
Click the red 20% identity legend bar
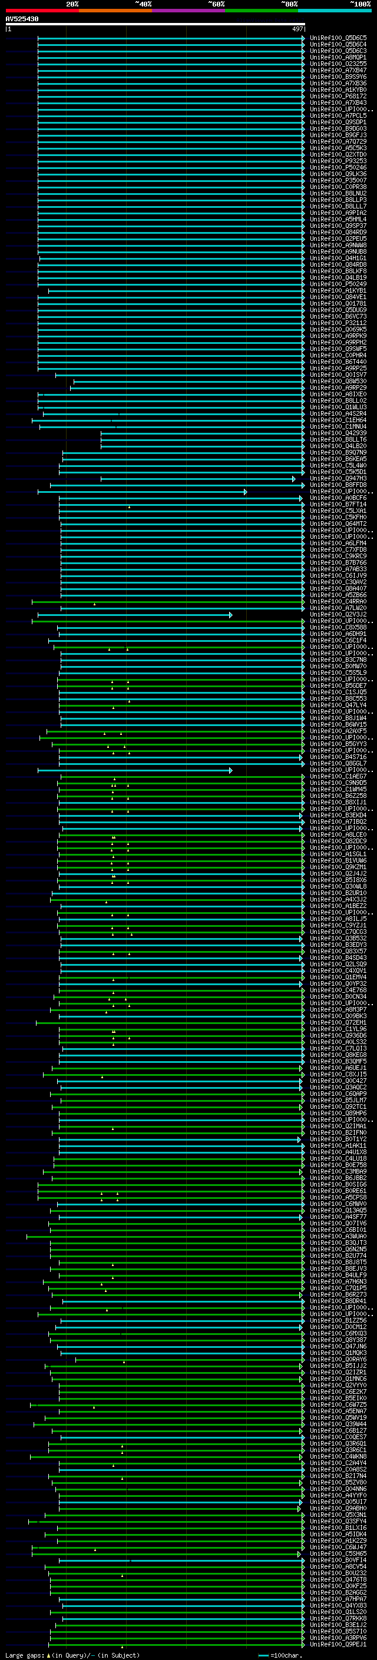click(x=42, y=11)
